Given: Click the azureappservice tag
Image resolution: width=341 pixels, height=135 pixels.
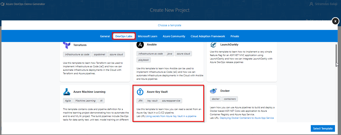Looking at the screenshot, I should coord(171,100).
